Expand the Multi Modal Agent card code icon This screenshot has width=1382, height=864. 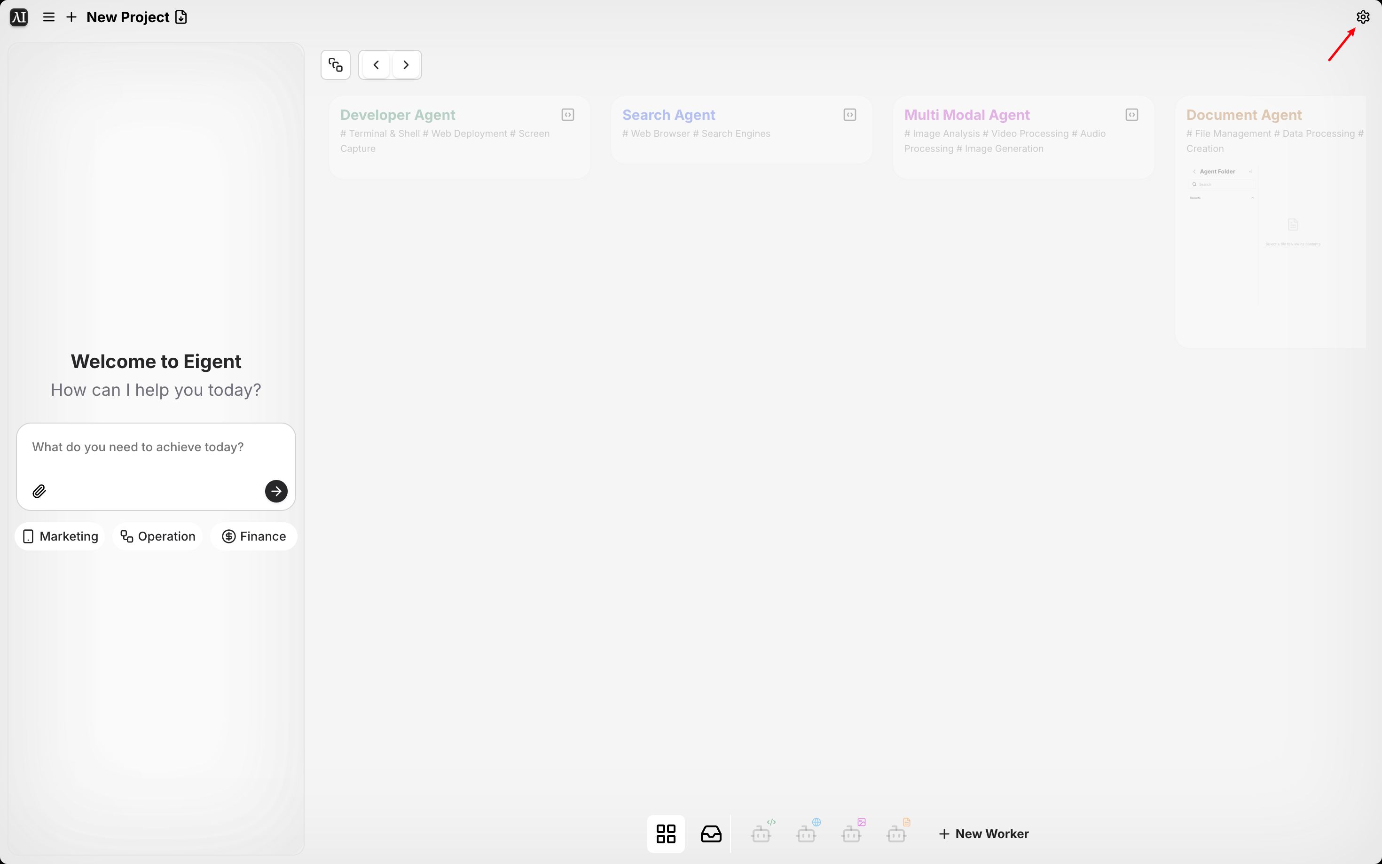[x=1132, y=115]
